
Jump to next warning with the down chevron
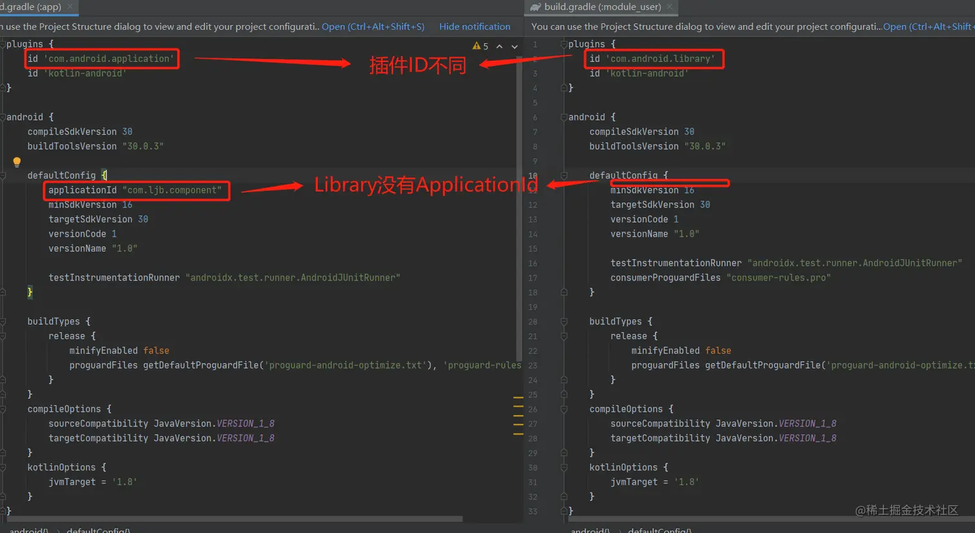[514, 46]
